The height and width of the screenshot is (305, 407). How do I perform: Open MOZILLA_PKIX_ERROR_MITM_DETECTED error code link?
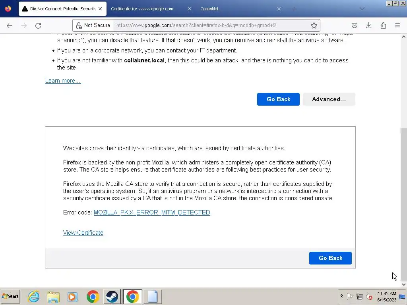[x=152, y=212]
